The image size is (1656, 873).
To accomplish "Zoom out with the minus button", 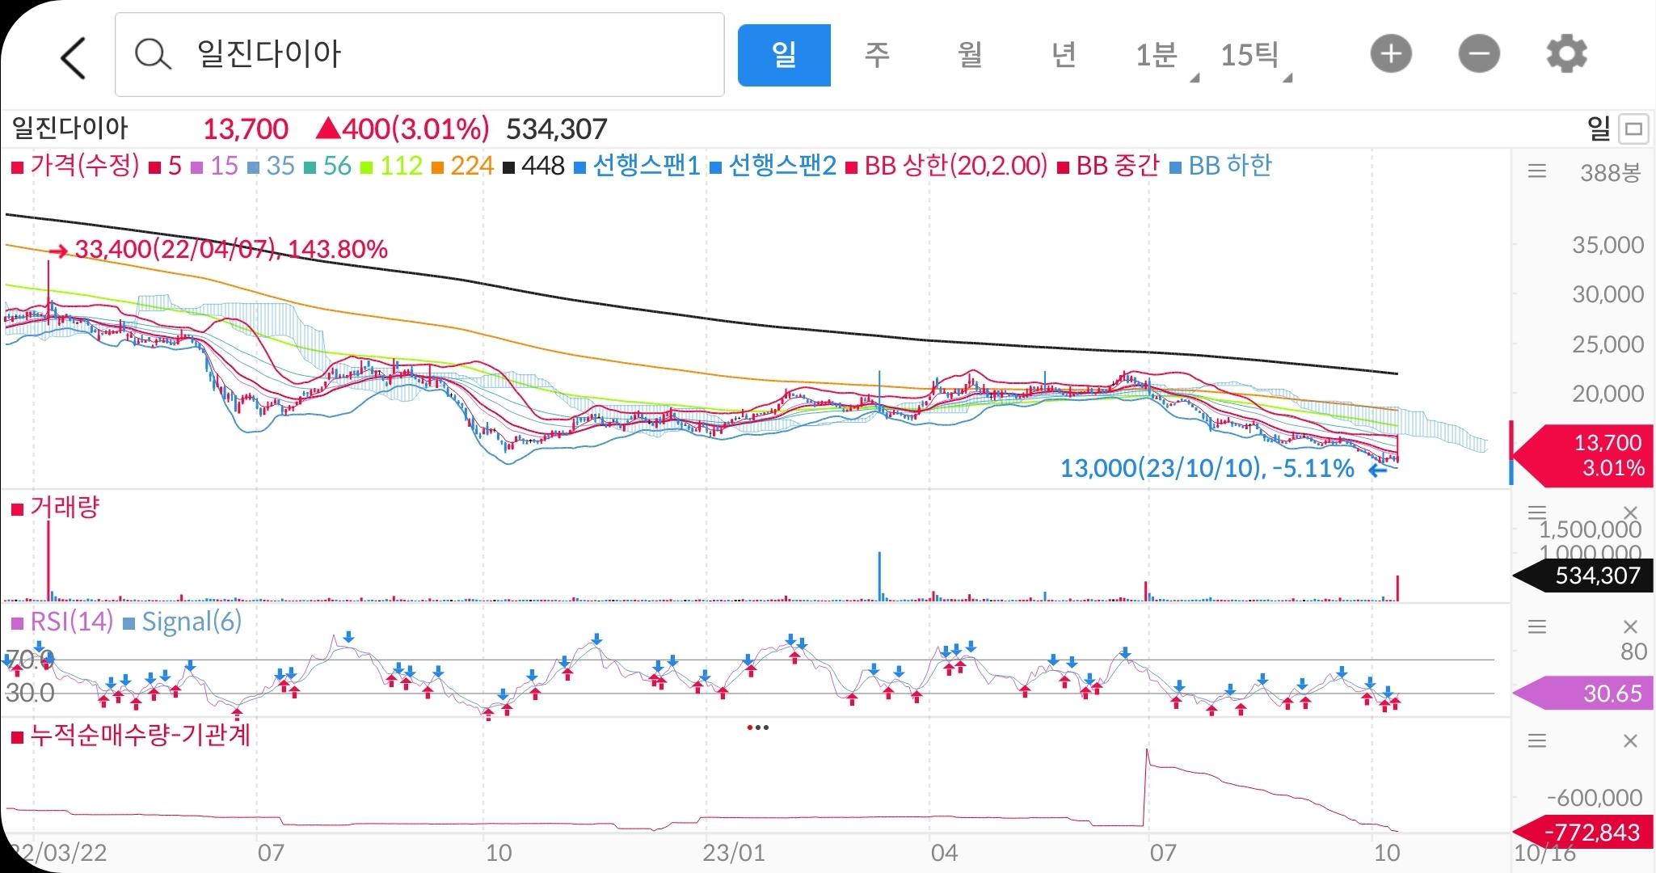I will coord(1479,55).
